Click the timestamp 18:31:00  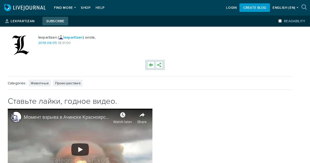pyautogui.click(x=64, y=43)
